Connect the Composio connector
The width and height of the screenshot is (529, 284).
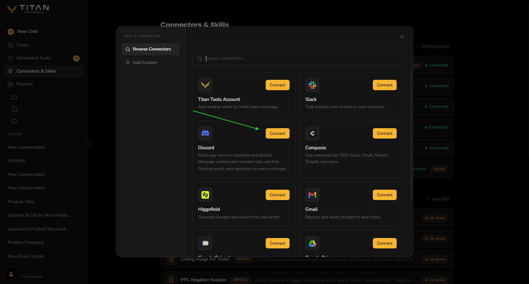point(385,133)
